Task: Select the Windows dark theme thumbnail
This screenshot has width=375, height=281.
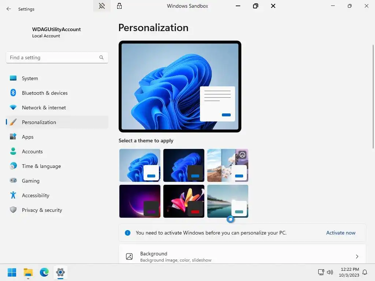Action: (184, 165)
